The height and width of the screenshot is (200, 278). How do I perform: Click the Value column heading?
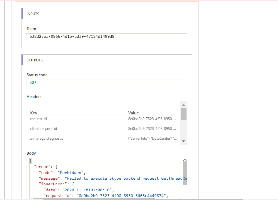tap(133, 113)
